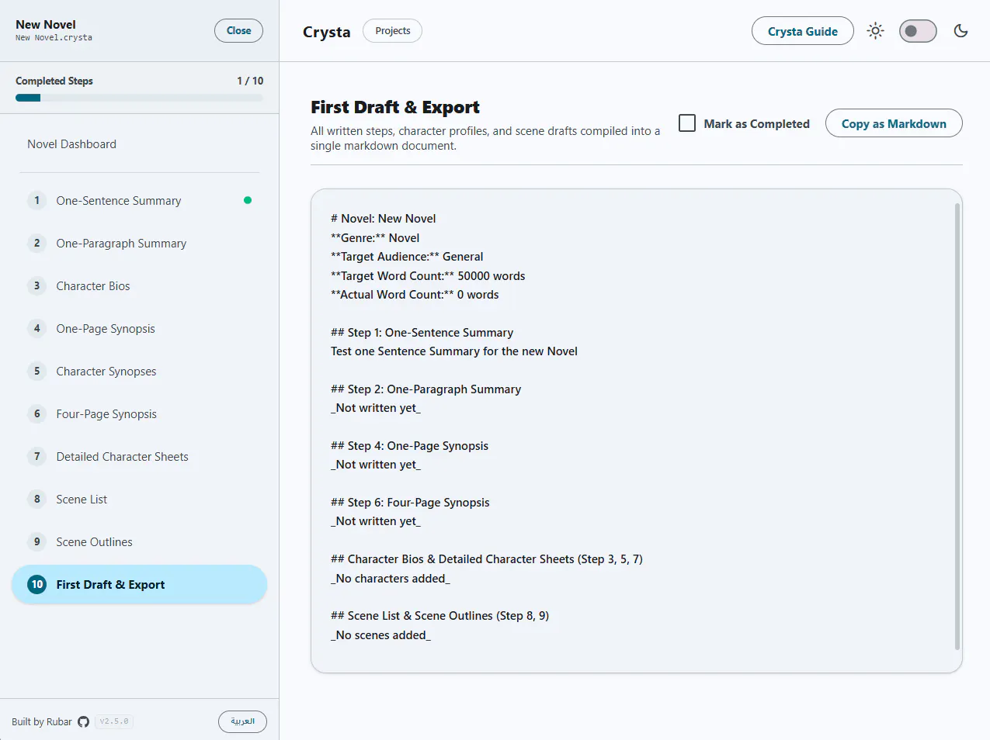Toggle the light/dark theme switch
Image resolution: width=990 pixels, height=740 pixels.
(x=918, y=31)
